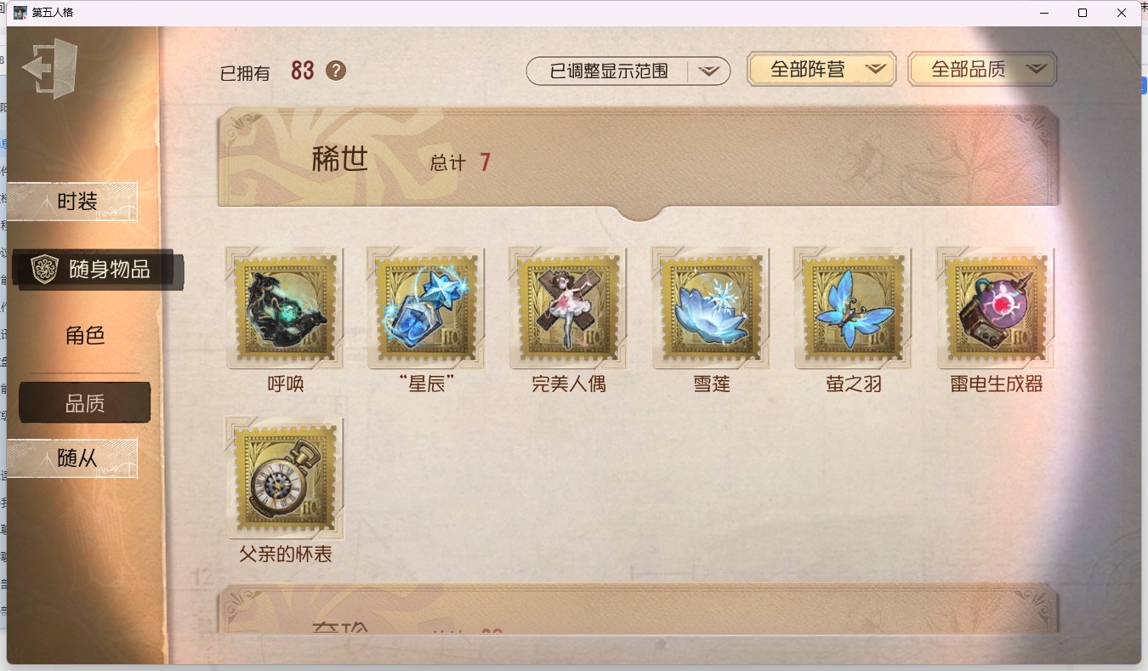1148x671 pixels.
Task: Select the 父亲的怀表 pocket watch stamp
Action: pos(285,478)
